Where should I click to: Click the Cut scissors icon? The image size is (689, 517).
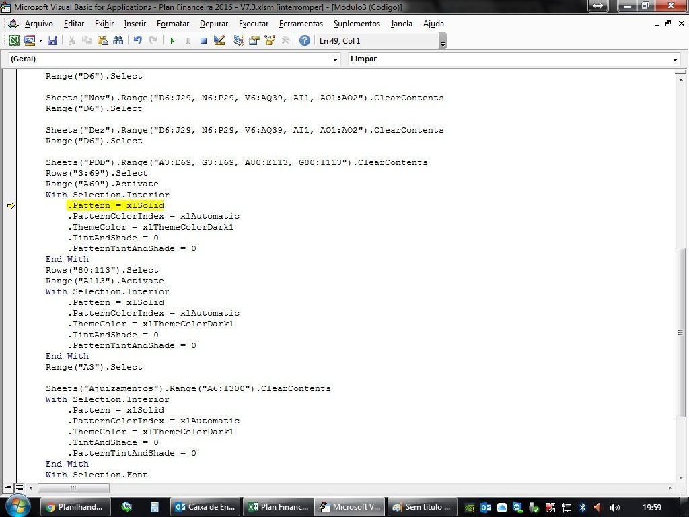point(71,40)
